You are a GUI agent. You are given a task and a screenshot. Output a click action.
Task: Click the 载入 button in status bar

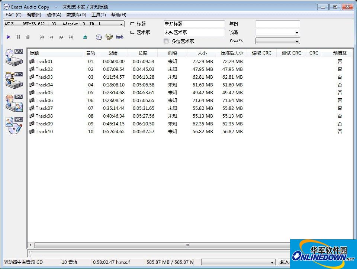(x=284, y=262)
